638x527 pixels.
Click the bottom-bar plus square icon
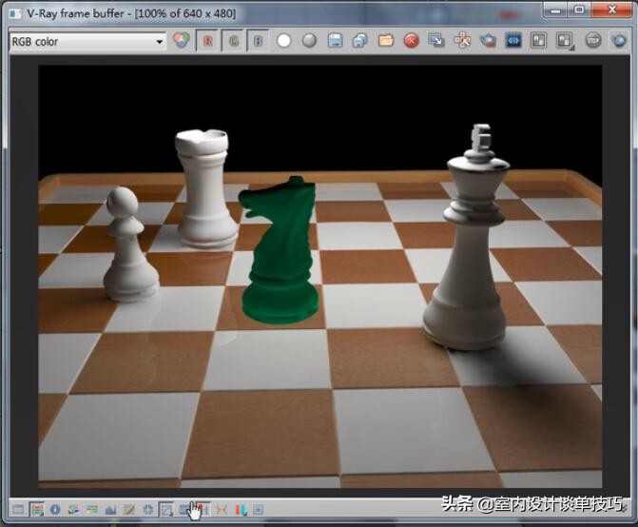pyautogui.click(x=259, y=509)
